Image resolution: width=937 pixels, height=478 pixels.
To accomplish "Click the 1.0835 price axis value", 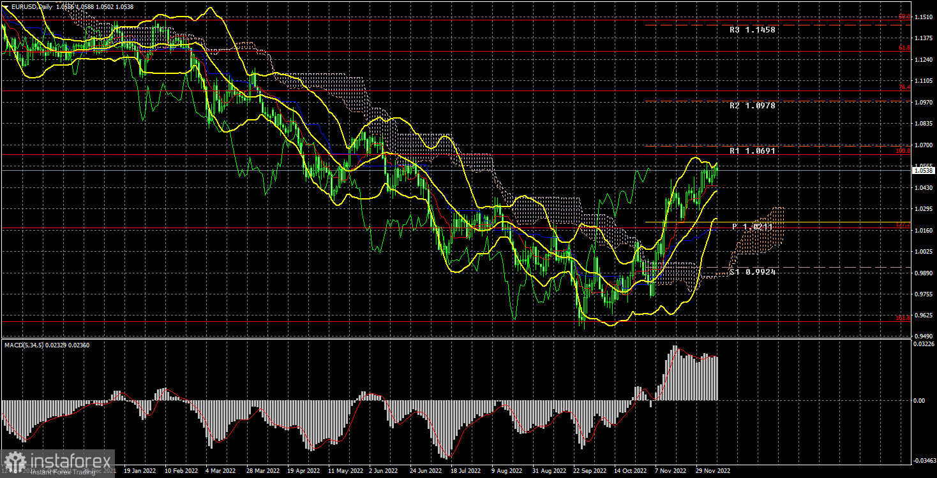I will [x=924, y=124].
